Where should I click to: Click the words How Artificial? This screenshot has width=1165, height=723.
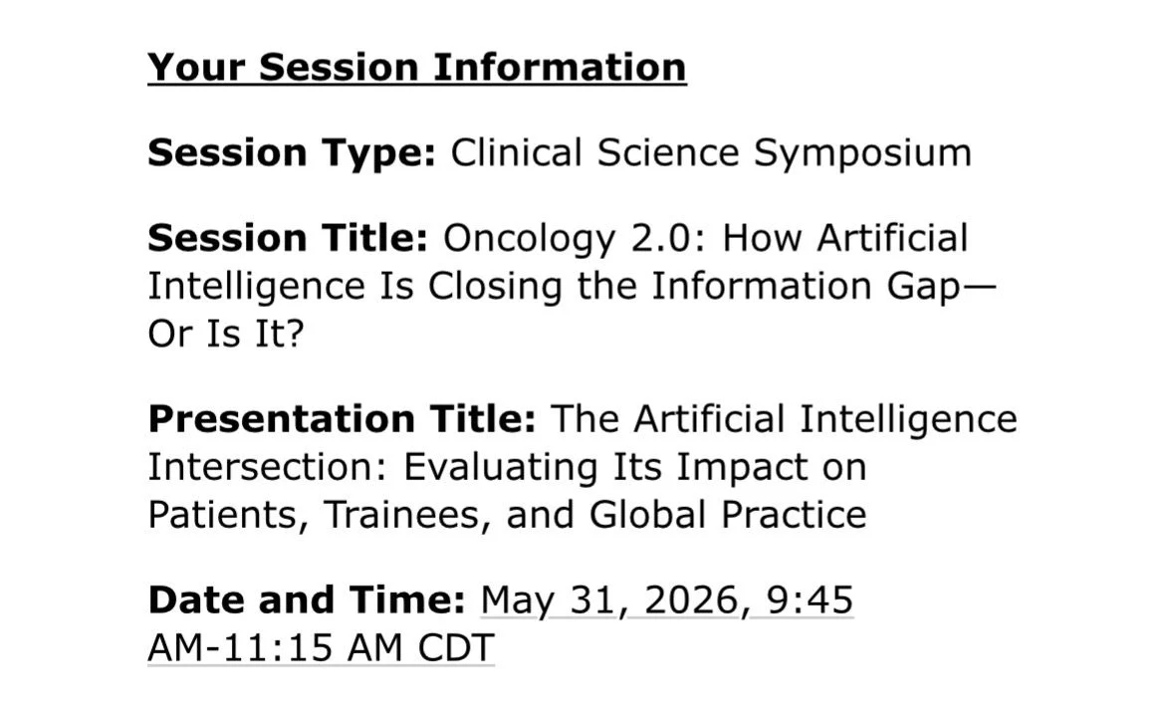click(844, 239)
